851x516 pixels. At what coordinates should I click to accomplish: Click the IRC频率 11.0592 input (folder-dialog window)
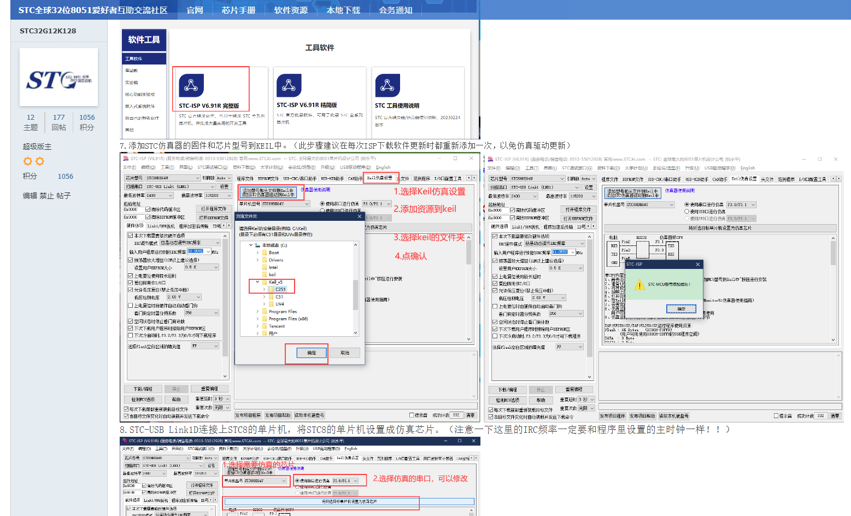point(198,251)
